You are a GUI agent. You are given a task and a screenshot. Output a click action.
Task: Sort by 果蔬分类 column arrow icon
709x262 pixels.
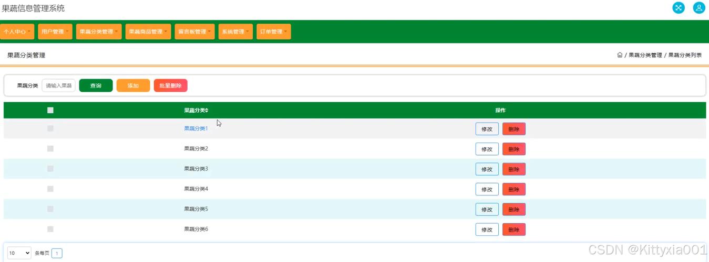[x=207, y=111]
